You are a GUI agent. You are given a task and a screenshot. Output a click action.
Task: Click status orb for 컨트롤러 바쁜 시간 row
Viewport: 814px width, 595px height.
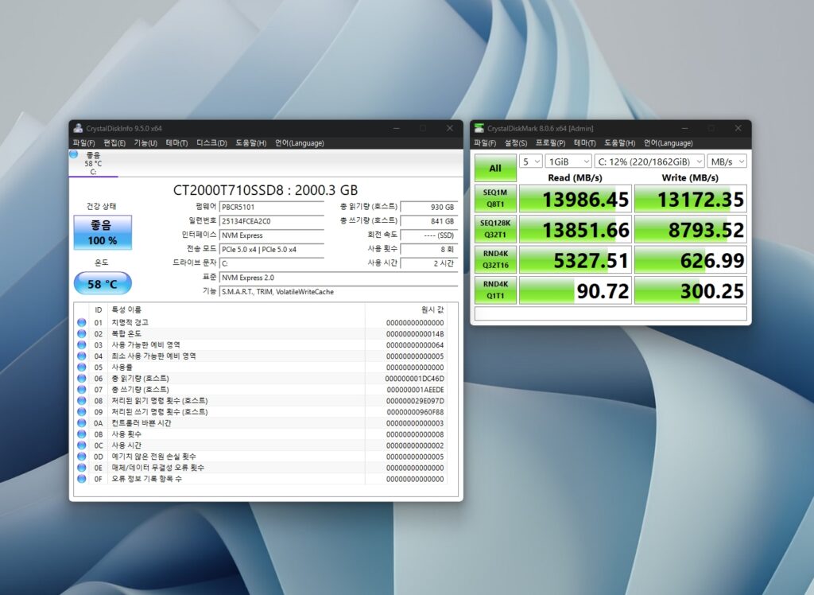(82, 423)
